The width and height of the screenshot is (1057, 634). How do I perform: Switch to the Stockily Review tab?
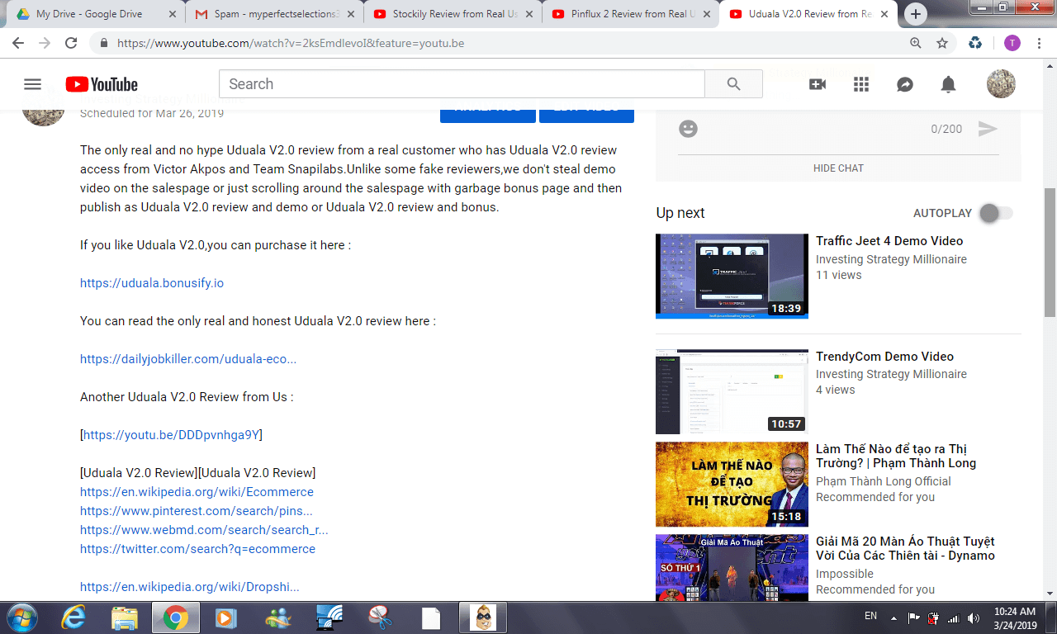pyautogui.click(x=453, y=14)
